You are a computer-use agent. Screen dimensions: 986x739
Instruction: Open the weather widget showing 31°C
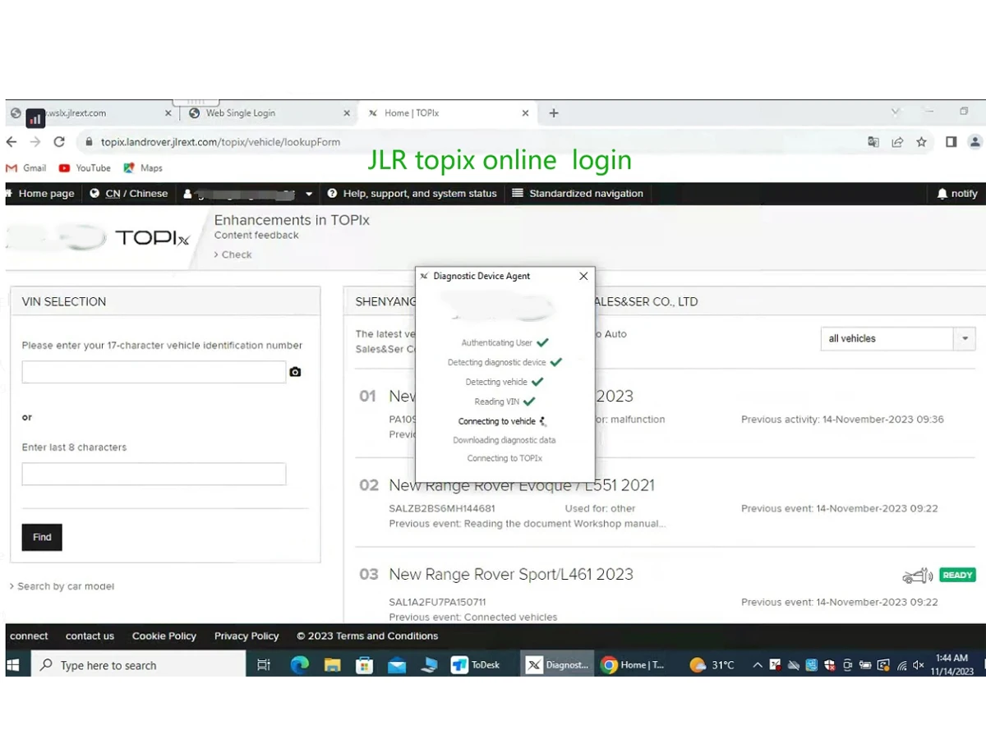tap(712, 665)
